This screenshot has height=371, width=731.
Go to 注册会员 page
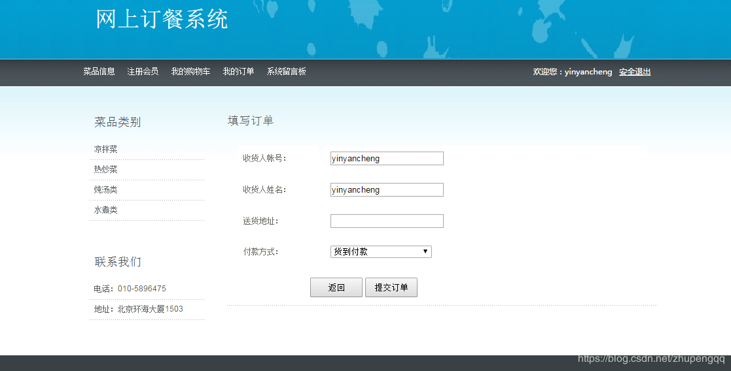tap(143, 71)
